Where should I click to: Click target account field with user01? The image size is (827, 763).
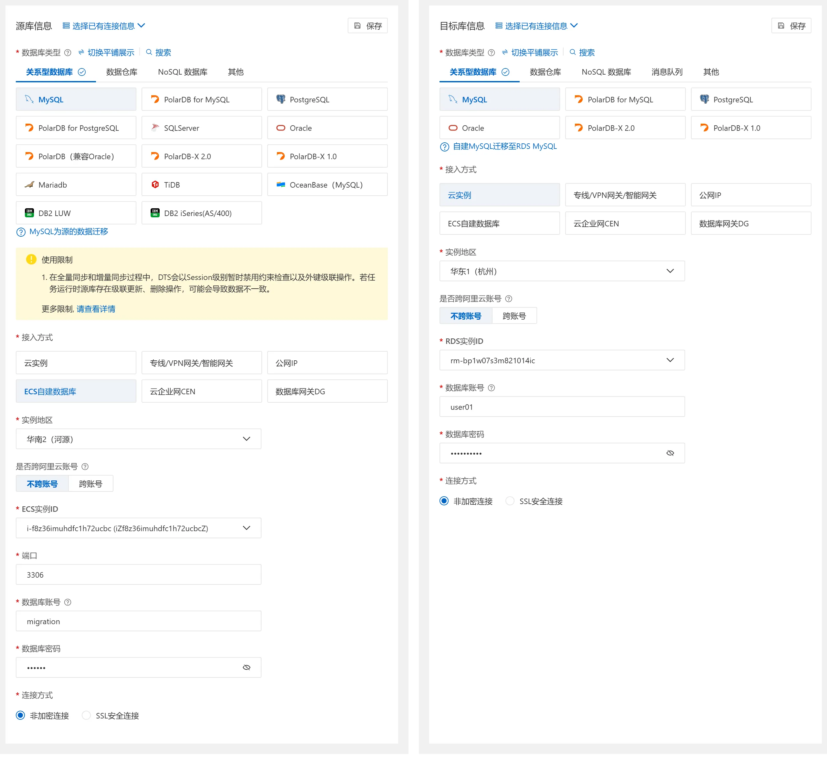click(562, 407)
